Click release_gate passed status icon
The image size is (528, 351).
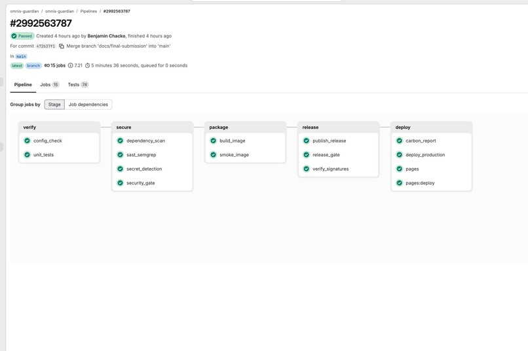pos(307,155)
